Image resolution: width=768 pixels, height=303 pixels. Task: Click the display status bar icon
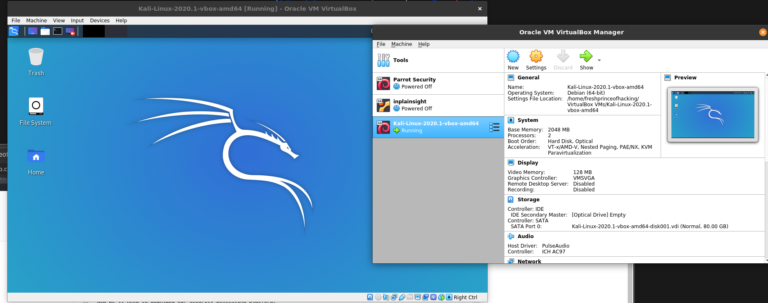(418, 297)
